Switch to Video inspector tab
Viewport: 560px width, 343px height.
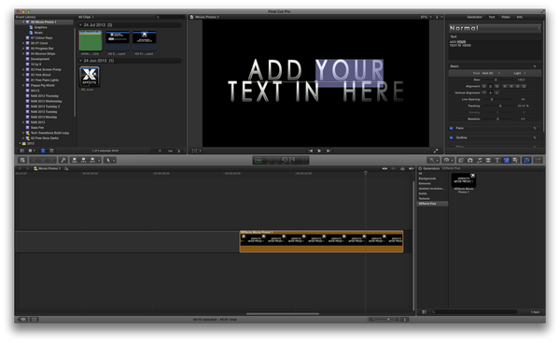point(505,17)
